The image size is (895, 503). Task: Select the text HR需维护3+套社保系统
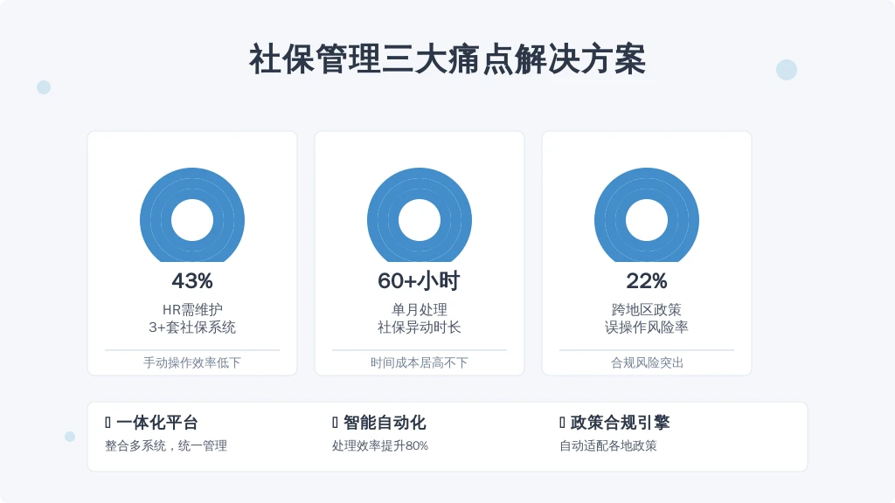click(192, 318)
